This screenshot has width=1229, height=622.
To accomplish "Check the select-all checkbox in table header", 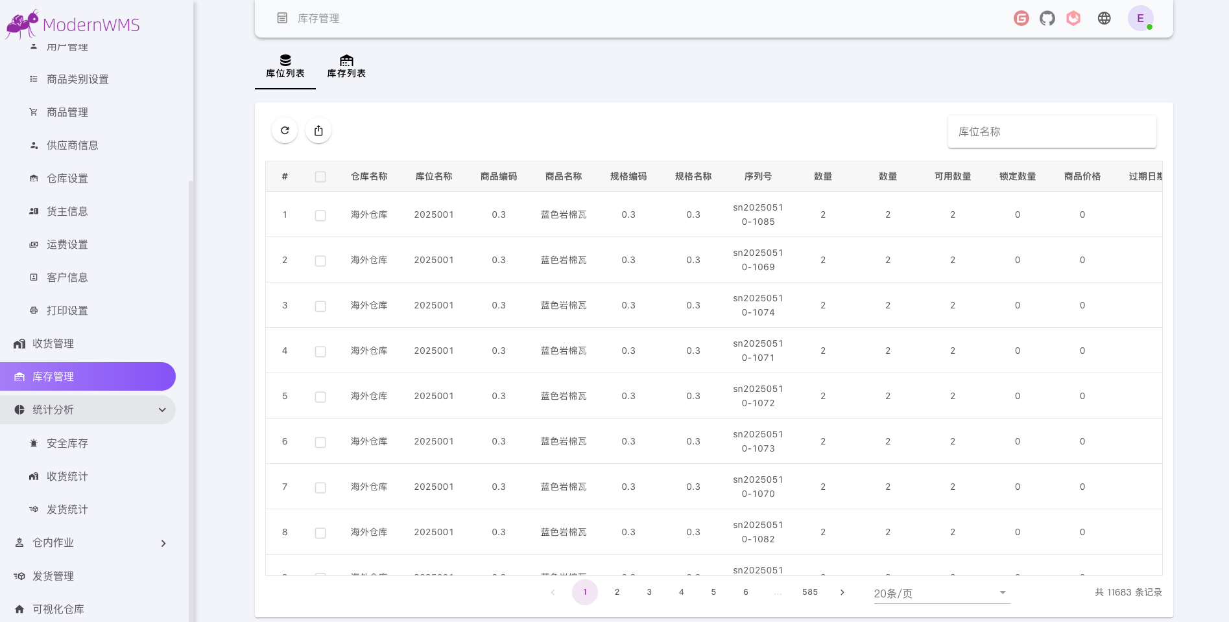I will coord(320,176).
